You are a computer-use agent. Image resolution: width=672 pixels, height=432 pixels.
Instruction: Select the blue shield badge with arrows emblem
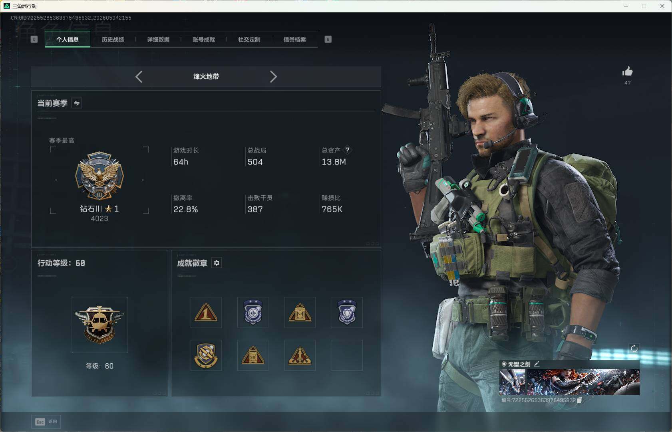[x=253, y=312]
